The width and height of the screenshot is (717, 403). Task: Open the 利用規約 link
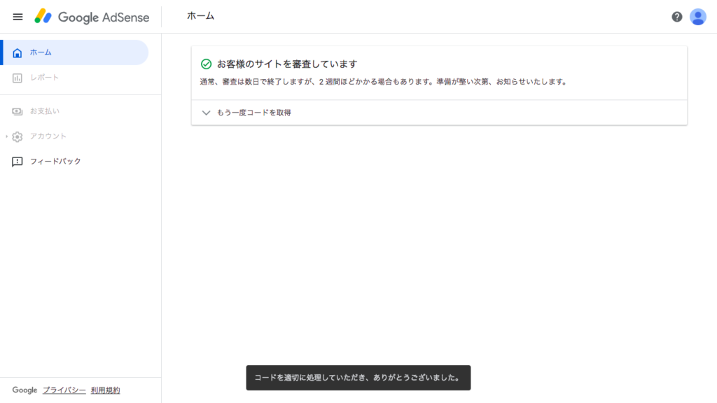click(x=104, y=390)
